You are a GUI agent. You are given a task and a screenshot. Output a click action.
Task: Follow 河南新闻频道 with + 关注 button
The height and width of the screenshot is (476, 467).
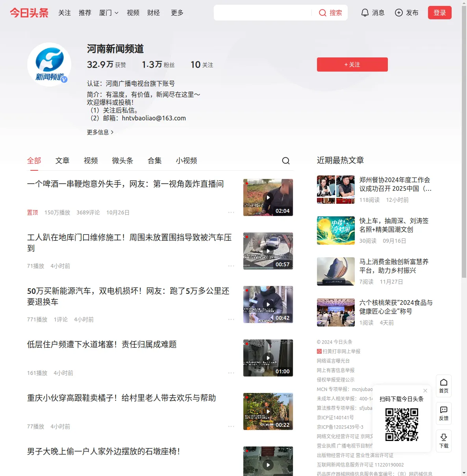[x=352, y=65]
